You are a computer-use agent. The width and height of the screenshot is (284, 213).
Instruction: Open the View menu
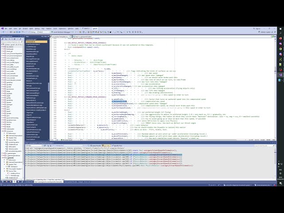click(16, 28)
